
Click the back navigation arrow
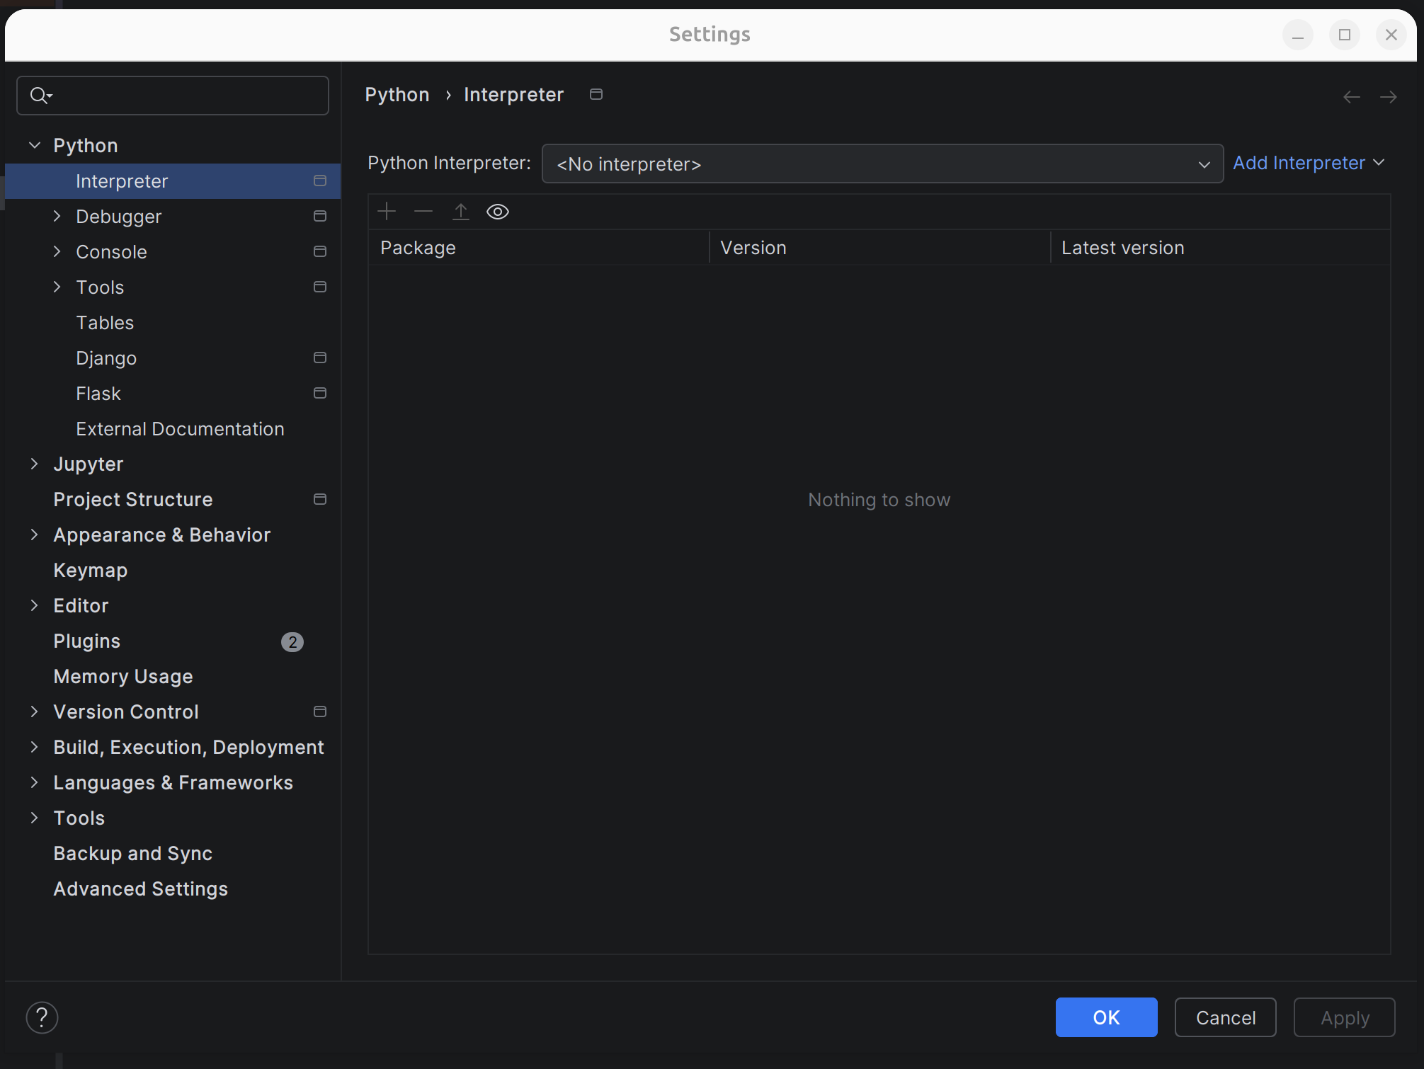[x=1352, y=96]
